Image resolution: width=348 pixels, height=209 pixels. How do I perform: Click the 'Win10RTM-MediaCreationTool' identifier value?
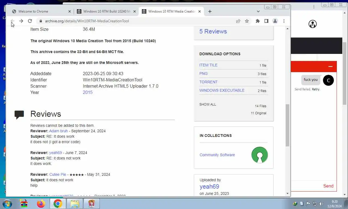(113, 80)
